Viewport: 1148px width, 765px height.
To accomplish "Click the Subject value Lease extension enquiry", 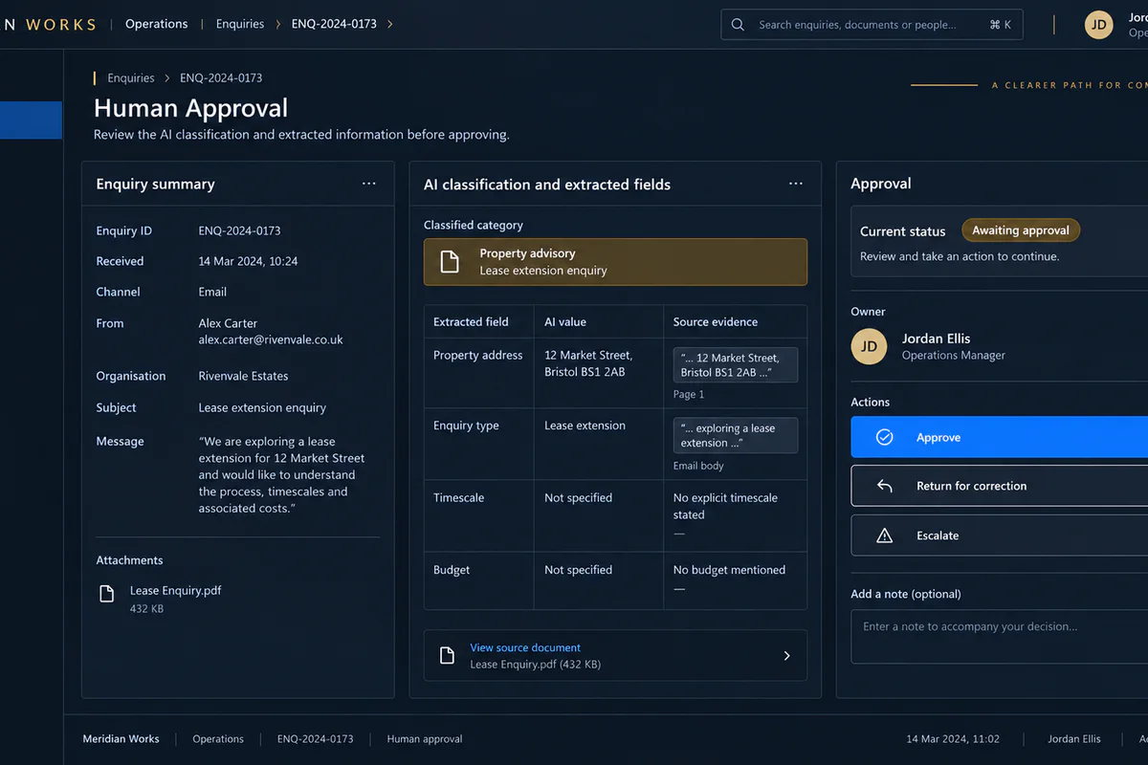I will [262, 407].
